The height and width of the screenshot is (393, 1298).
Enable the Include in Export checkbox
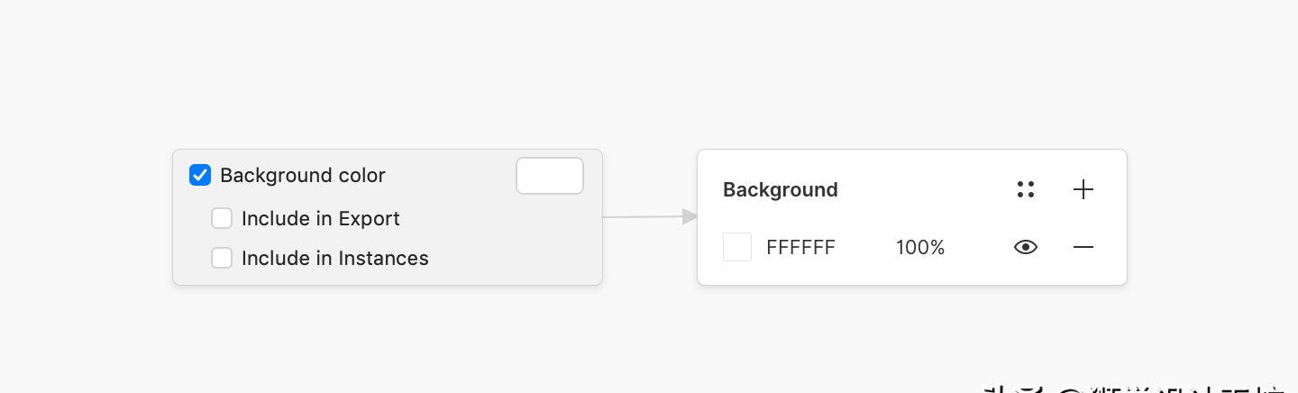click(222, 218)
